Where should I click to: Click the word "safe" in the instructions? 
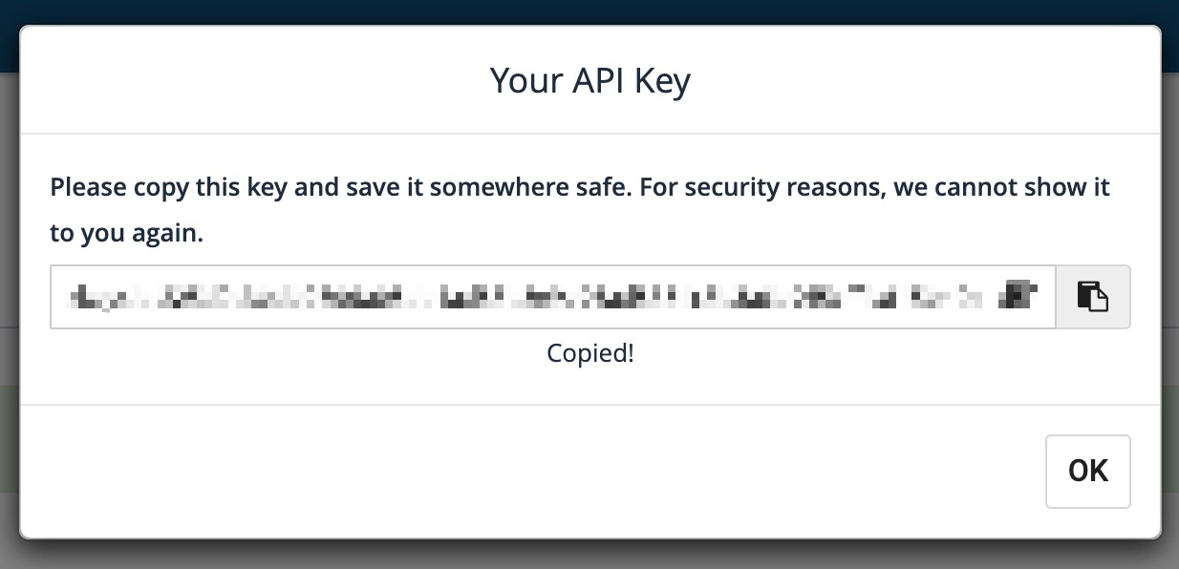pos(599,186)
